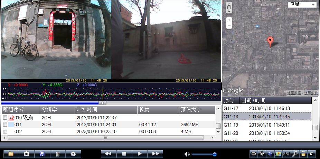Viewport: 320px width, 159px height.
Task: Check the box for group 010
Action: coord(5,118)
